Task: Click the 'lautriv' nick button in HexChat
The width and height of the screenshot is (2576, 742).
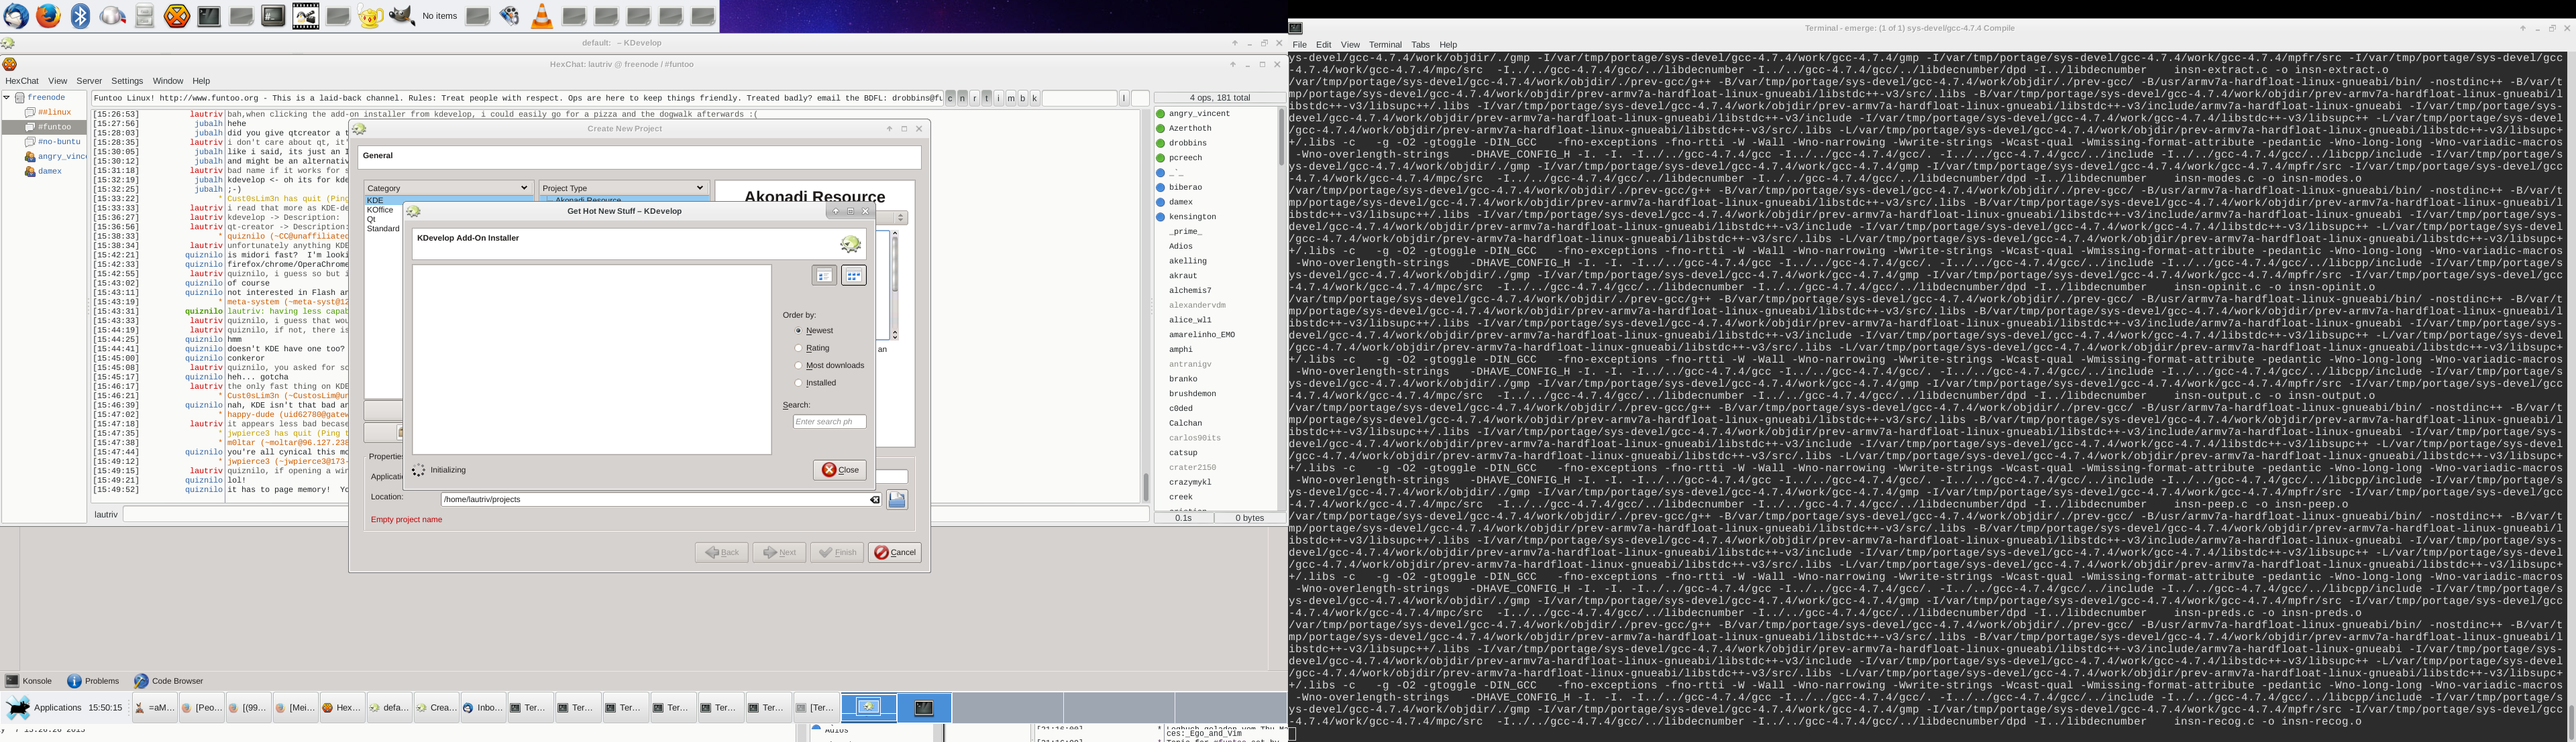Action: 106,514
